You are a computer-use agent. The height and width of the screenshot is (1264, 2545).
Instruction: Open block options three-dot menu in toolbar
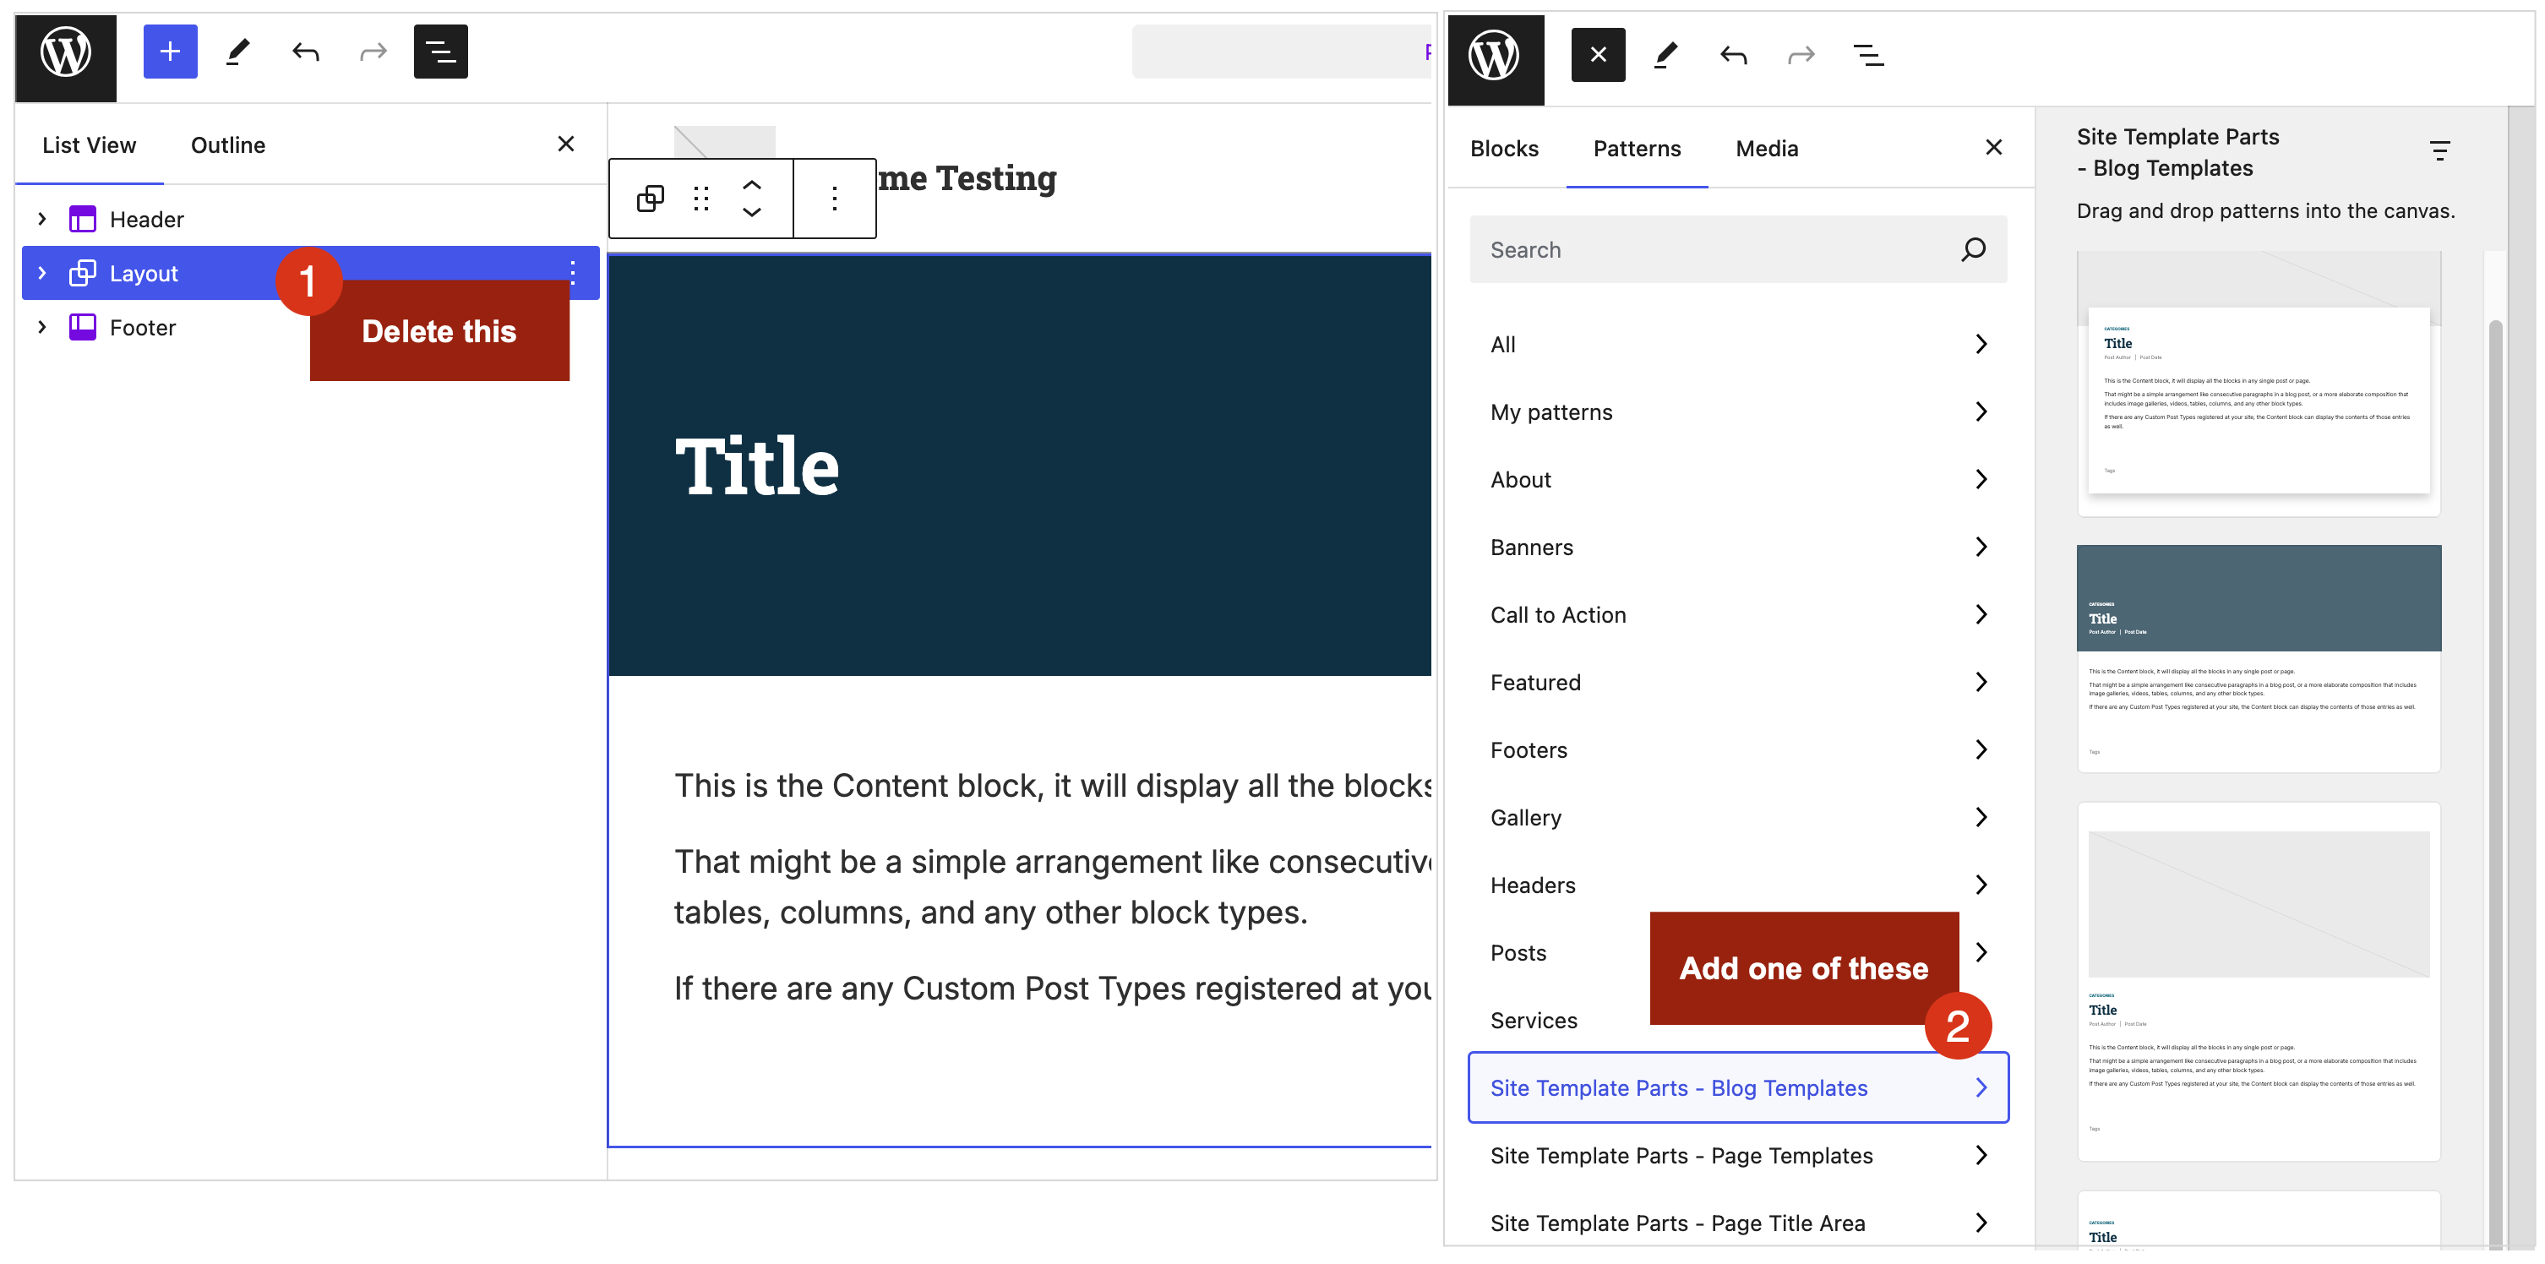point(835,199)
